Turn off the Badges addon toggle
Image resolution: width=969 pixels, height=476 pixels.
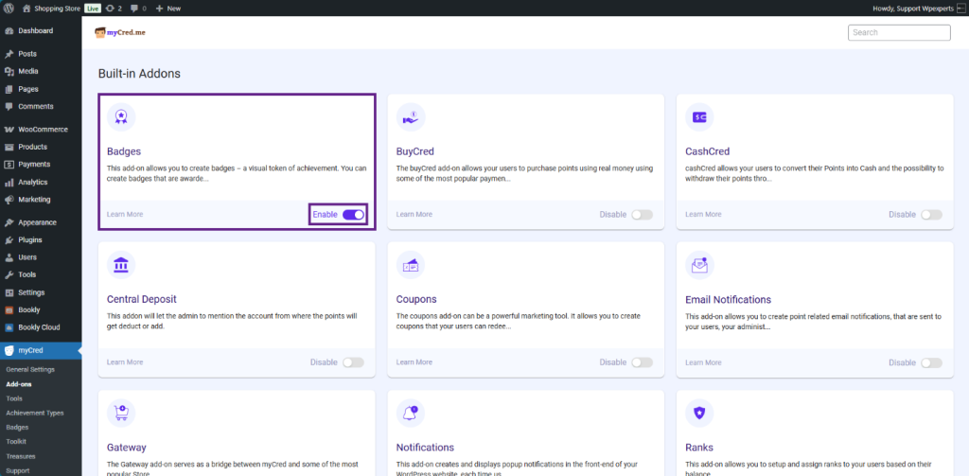pyautogui.click(x=354, y=215)
